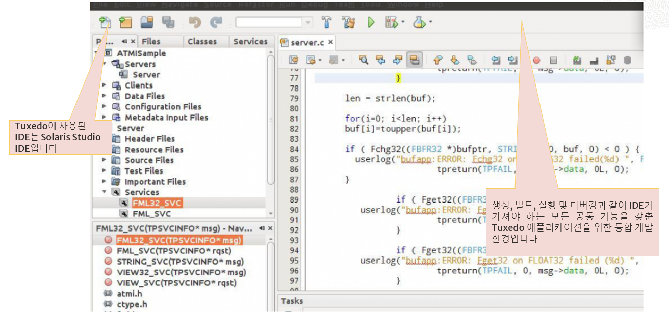669x317 pixels.
Task: Expand the Metadata Input Files node
Action: click(105, 117)
